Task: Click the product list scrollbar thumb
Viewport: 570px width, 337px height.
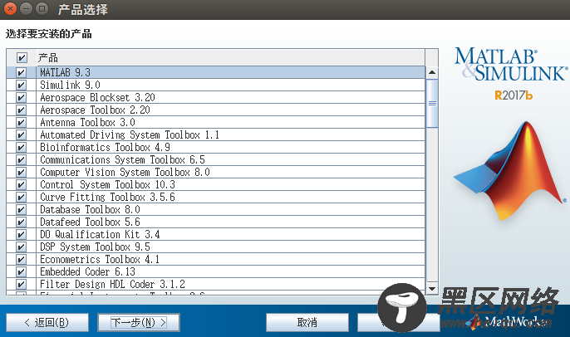Action: 432,104
